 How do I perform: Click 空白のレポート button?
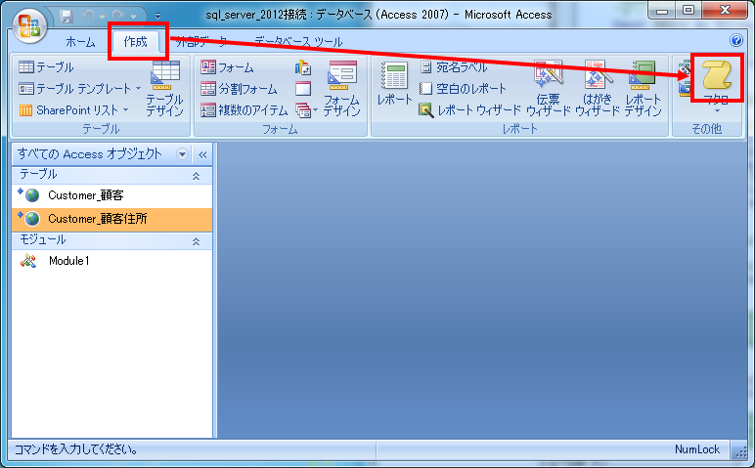464,89
